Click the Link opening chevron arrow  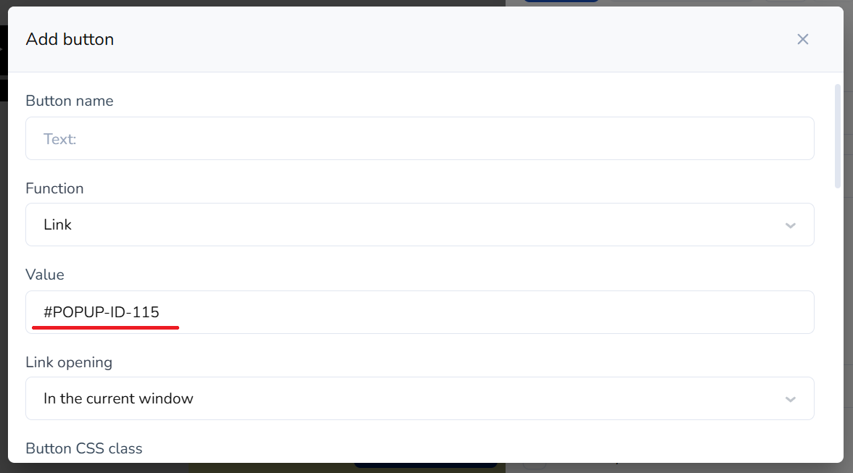point(791,399)
